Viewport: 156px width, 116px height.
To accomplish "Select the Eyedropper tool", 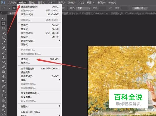I will pyautogui.click(x=3, y=43).
